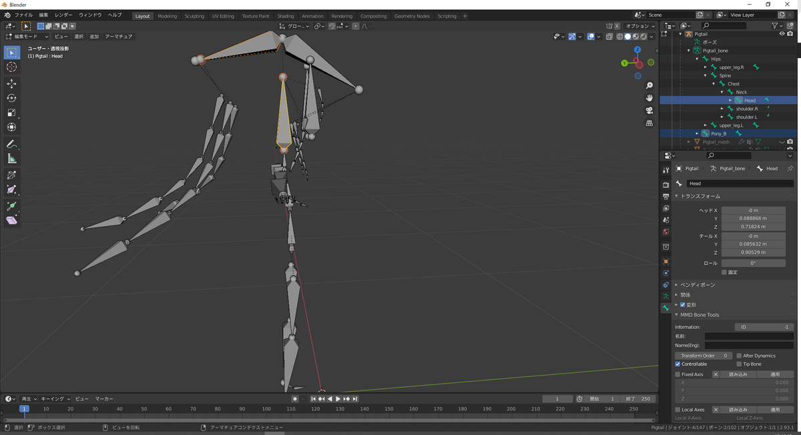Image resolution: width=801 pixels, height=435 pixels.
Task: Select the Shear tool
Action: tap(11, 221)
